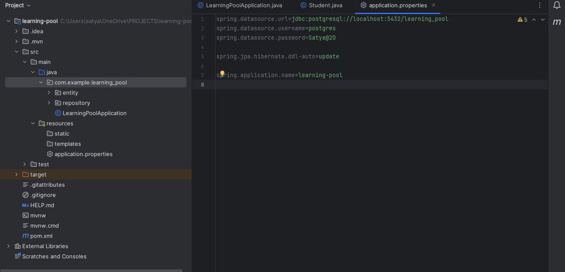Go to next highlighted problem arrow
This screenshot has width=565, height=272.
click(x=543, y=20)
